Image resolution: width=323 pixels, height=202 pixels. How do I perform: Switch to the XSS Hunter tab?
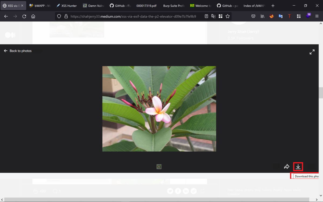click(x=66, y=6)
